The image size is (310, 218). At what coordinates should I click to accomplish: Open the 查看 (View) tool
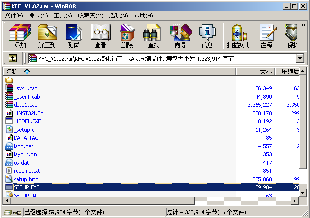pyautogui.click(x=101, y=36)
